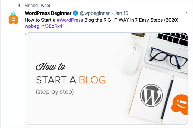Click the @wpbeginner handle

tap(95, 13)
